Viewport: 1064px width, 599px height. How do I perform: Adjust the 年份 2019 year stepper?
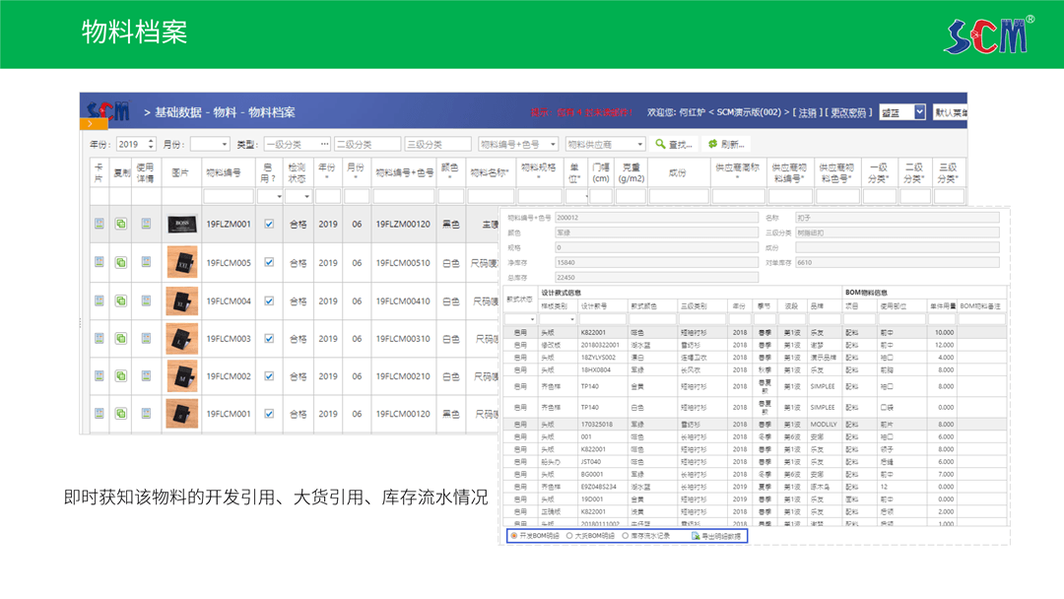click(151, 145)
